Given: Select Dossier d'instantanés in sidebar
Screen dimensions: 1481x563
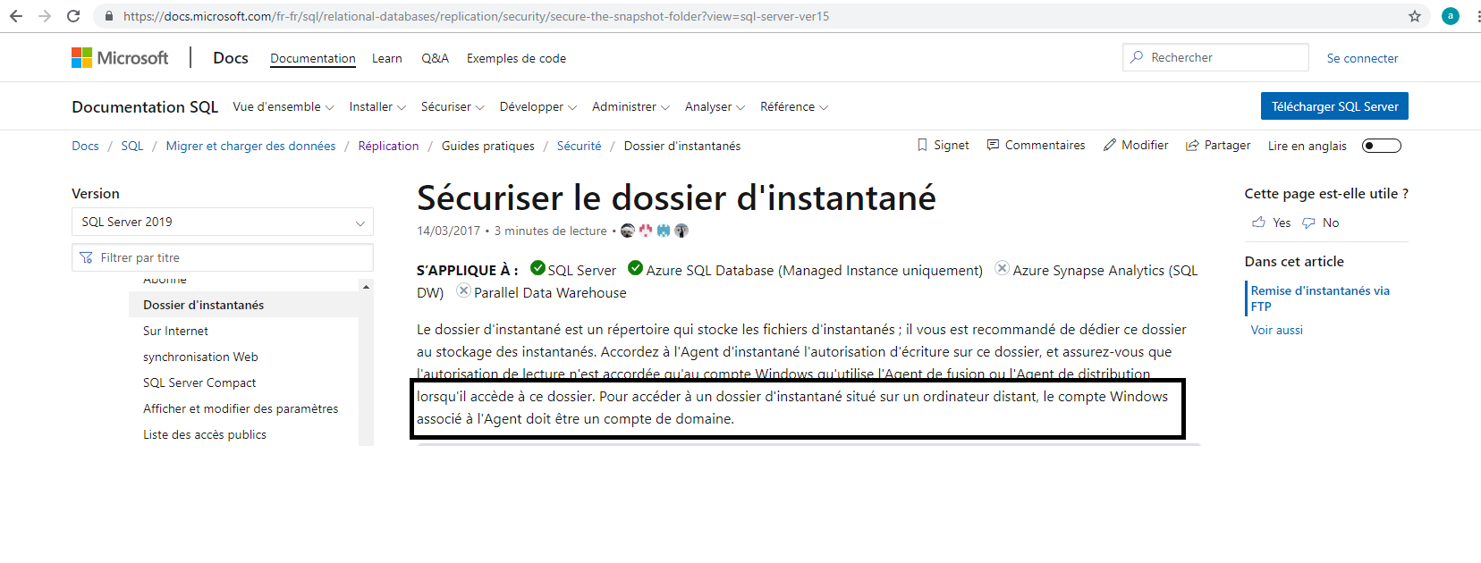Looking at the screenshot, I should point(203,305).
